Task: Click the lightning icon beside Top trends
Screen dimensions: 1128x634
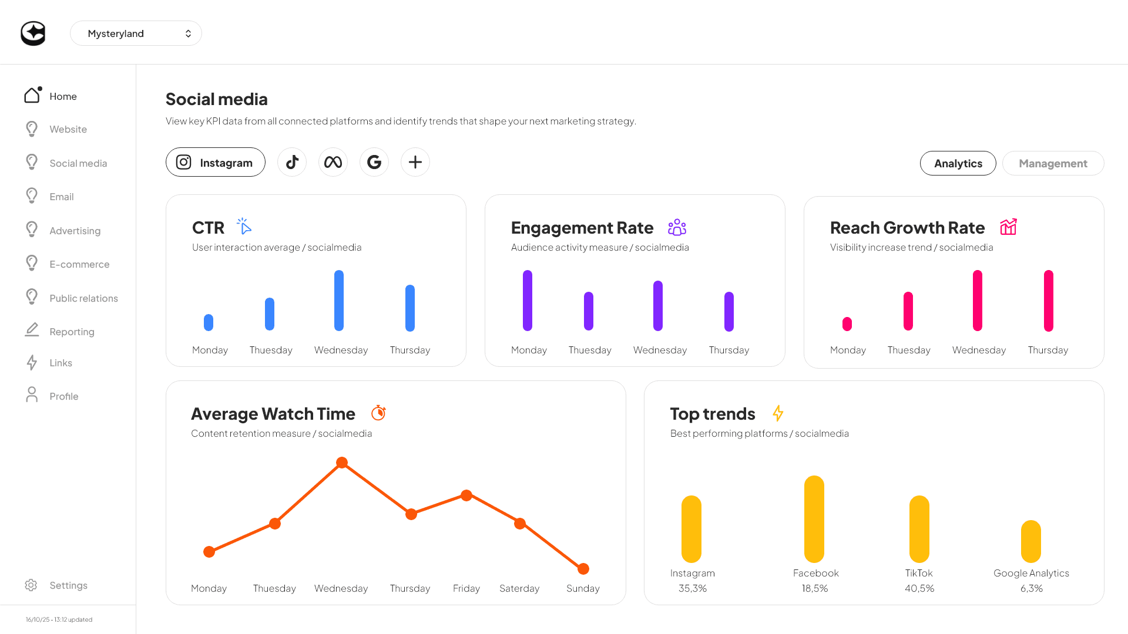Action: coord(778,413)
